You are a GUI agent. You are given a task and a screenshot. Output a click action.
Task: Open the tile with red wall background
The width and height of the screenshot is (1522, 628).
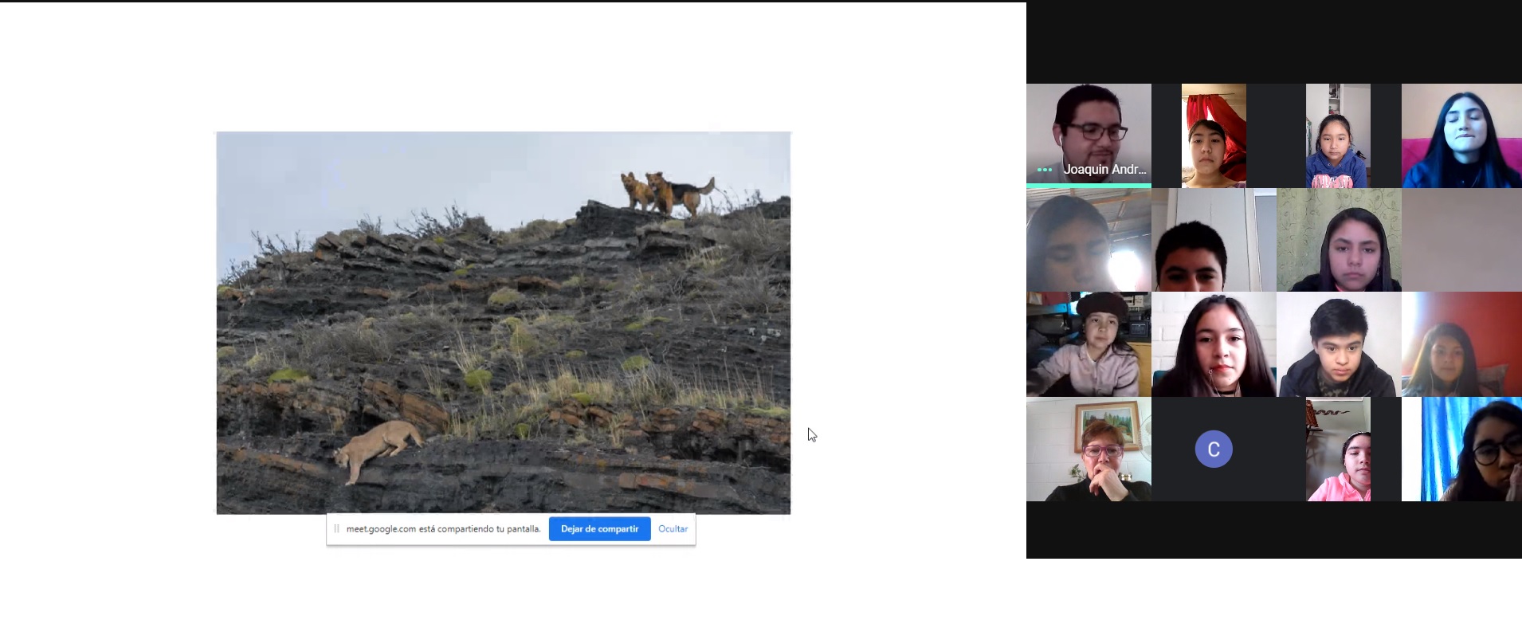[1461, 344]
